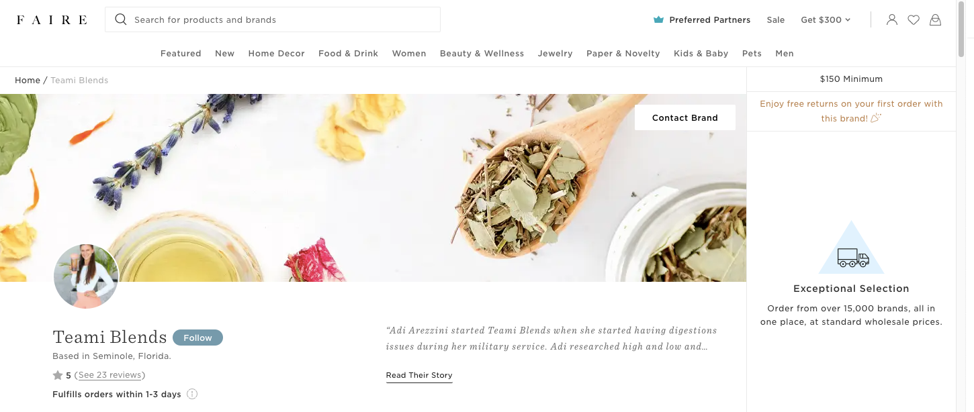Open See 23 reviews link
Image resolution: width=974 pixels, height=412 pixels.
[110, 375]
